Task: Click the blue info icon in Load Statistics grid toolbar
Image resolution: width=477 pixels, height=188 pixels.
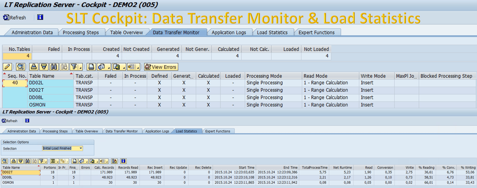Action: (123, 161)
